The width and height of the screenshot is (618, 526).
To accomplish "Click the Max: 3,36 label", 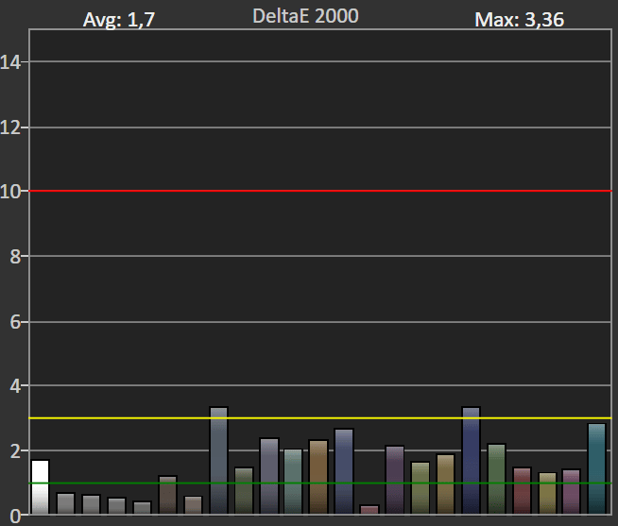I will coord(519,20).
